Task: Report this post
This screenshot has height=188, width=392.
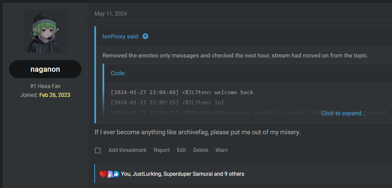Action: (x=162, y=150)
